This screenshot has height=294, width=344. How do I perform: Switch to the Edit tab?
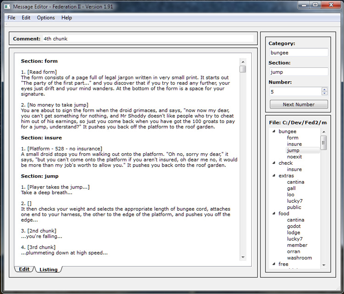(24, 269)
